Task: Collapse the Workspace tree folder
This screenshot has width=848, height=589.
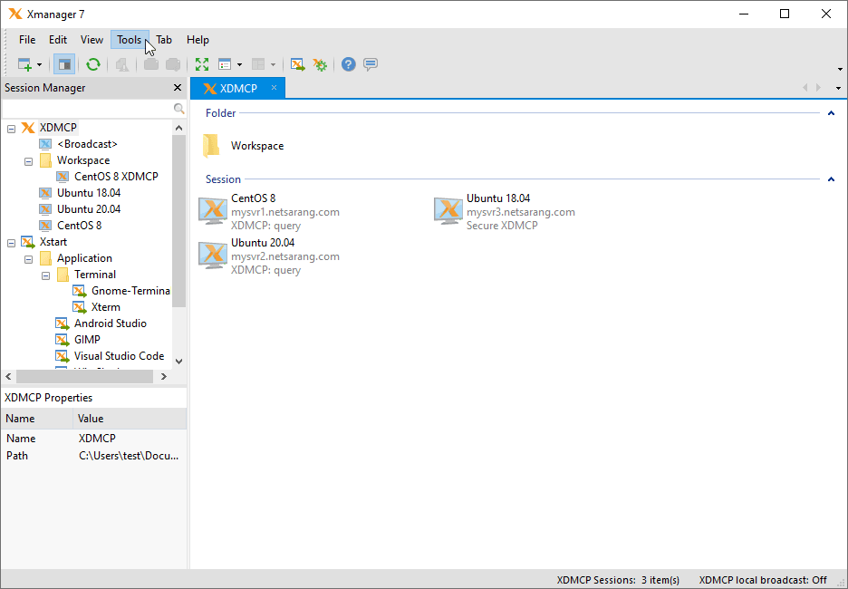Action: tap(29, 161)
